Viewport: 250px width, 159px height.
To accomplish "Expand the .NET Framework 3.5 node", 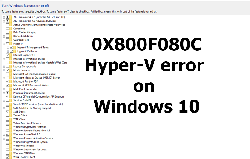I will (x=4, y=17).
